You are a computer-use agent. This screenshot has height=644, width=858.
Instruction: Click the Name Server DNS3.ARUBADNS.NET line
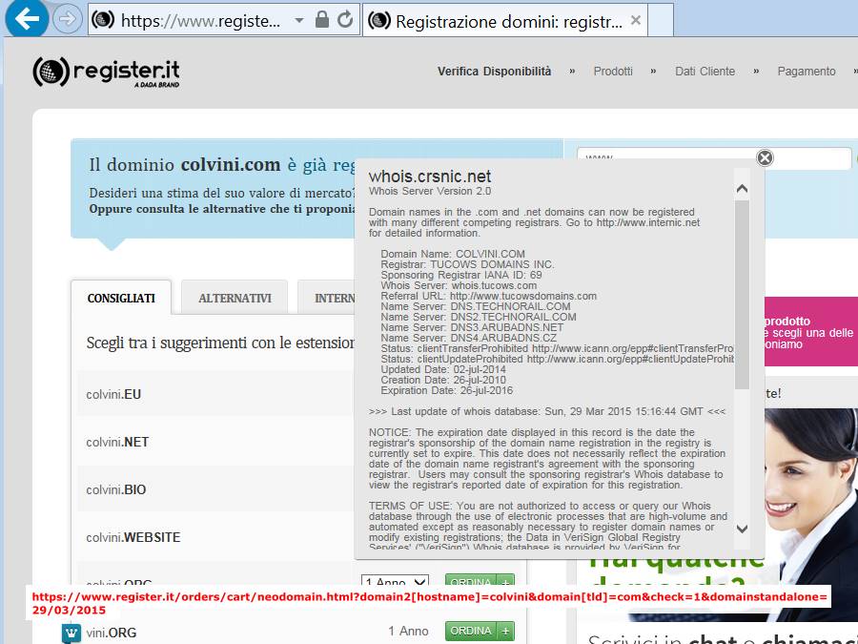point(472,327)
